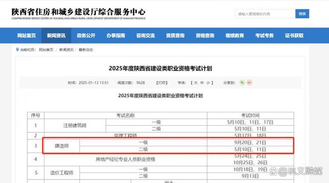Open the 考试考务 navigation item
The width and height of the screenshot is (329, 183).
pos(264,36)
